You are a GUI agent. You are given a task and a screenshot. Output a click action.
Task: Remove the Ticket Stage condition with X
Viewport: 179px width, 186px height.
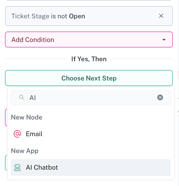tap(161, 16)
